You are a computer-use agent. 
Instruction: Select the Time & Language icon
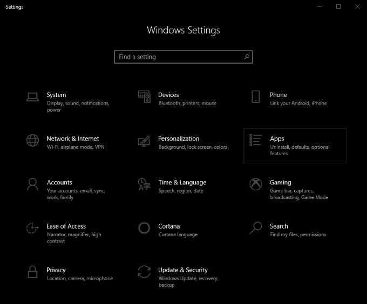[x=144, y=184]
